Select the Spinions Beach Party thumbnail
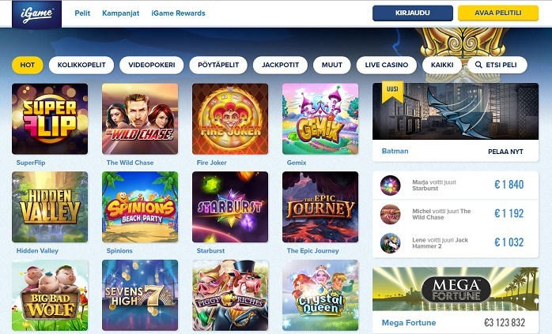The height and width of the screenshot is (334, 552). (140, 207)
